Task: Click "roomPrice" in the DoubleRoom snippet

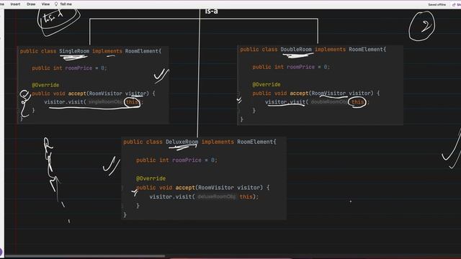Action: point(300,67)
